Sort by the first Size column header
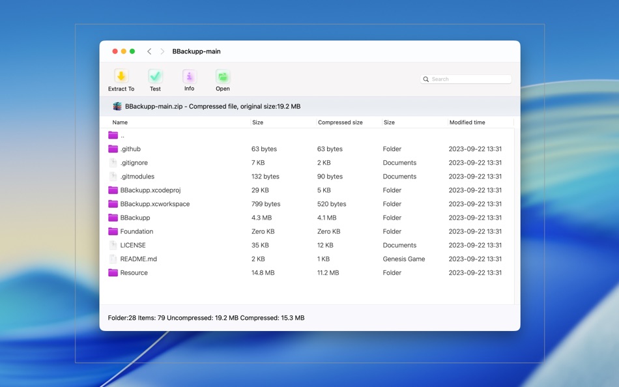Screen dimensions: 619x387 pos(258,122)
